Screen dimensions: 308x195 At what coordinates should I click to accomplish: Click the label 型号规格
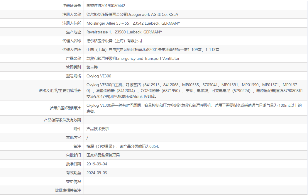pos(73,76)
